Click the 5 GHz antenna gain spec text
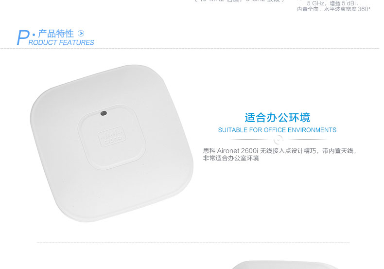This screenshot has width=384, height=269. tap(332, 4)
